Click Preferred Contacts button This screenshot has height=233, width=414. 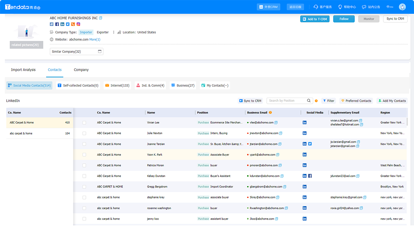click(x=356, y=101)
